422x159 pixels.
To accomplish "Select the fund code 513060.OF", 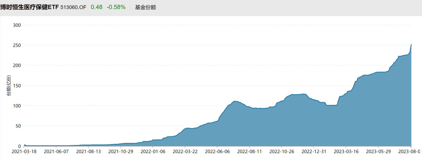I will pyautogui.click(x=73, y=7).
